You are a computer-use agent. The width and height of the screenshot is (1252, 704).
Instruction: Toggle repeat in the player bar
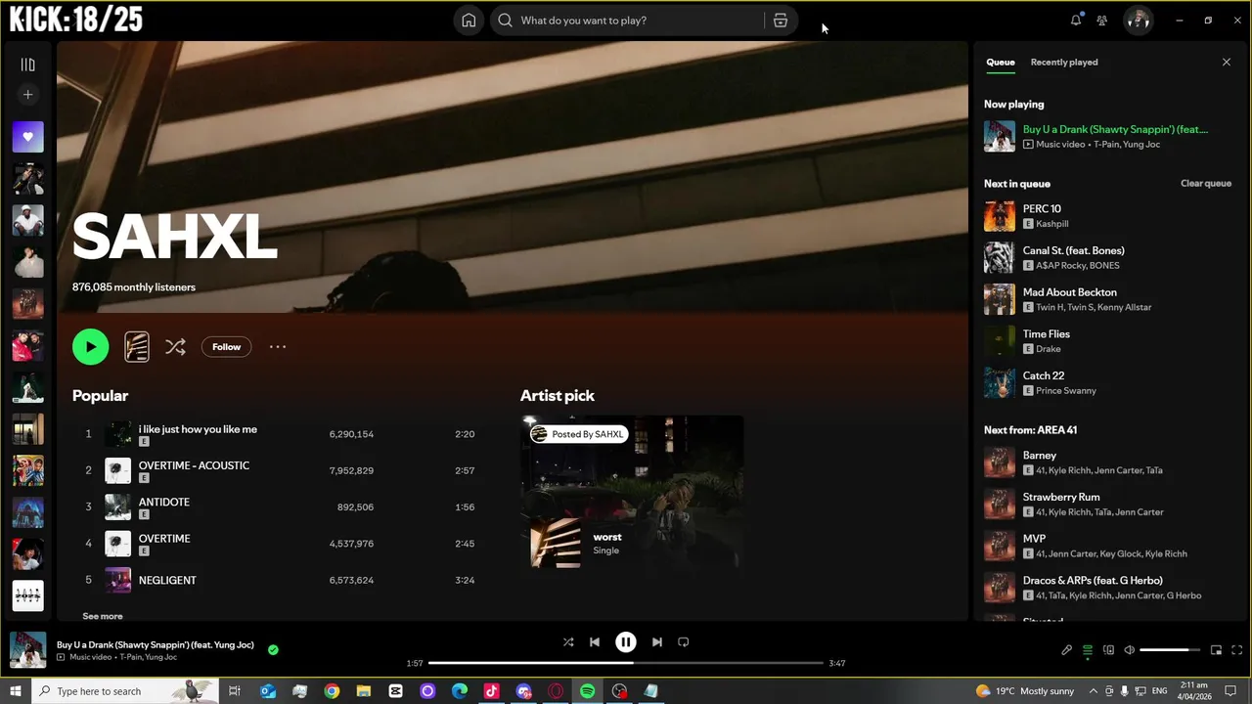point(684,642)
